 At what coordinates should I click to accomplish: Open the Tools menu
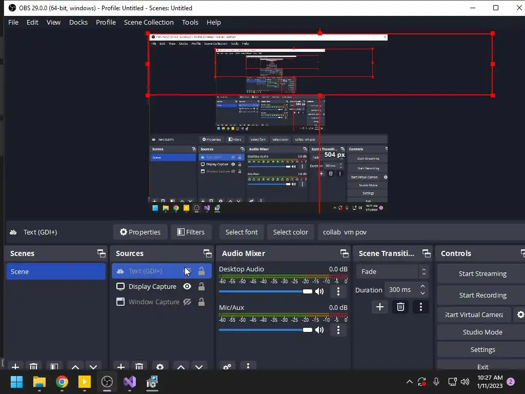(190, 22)
